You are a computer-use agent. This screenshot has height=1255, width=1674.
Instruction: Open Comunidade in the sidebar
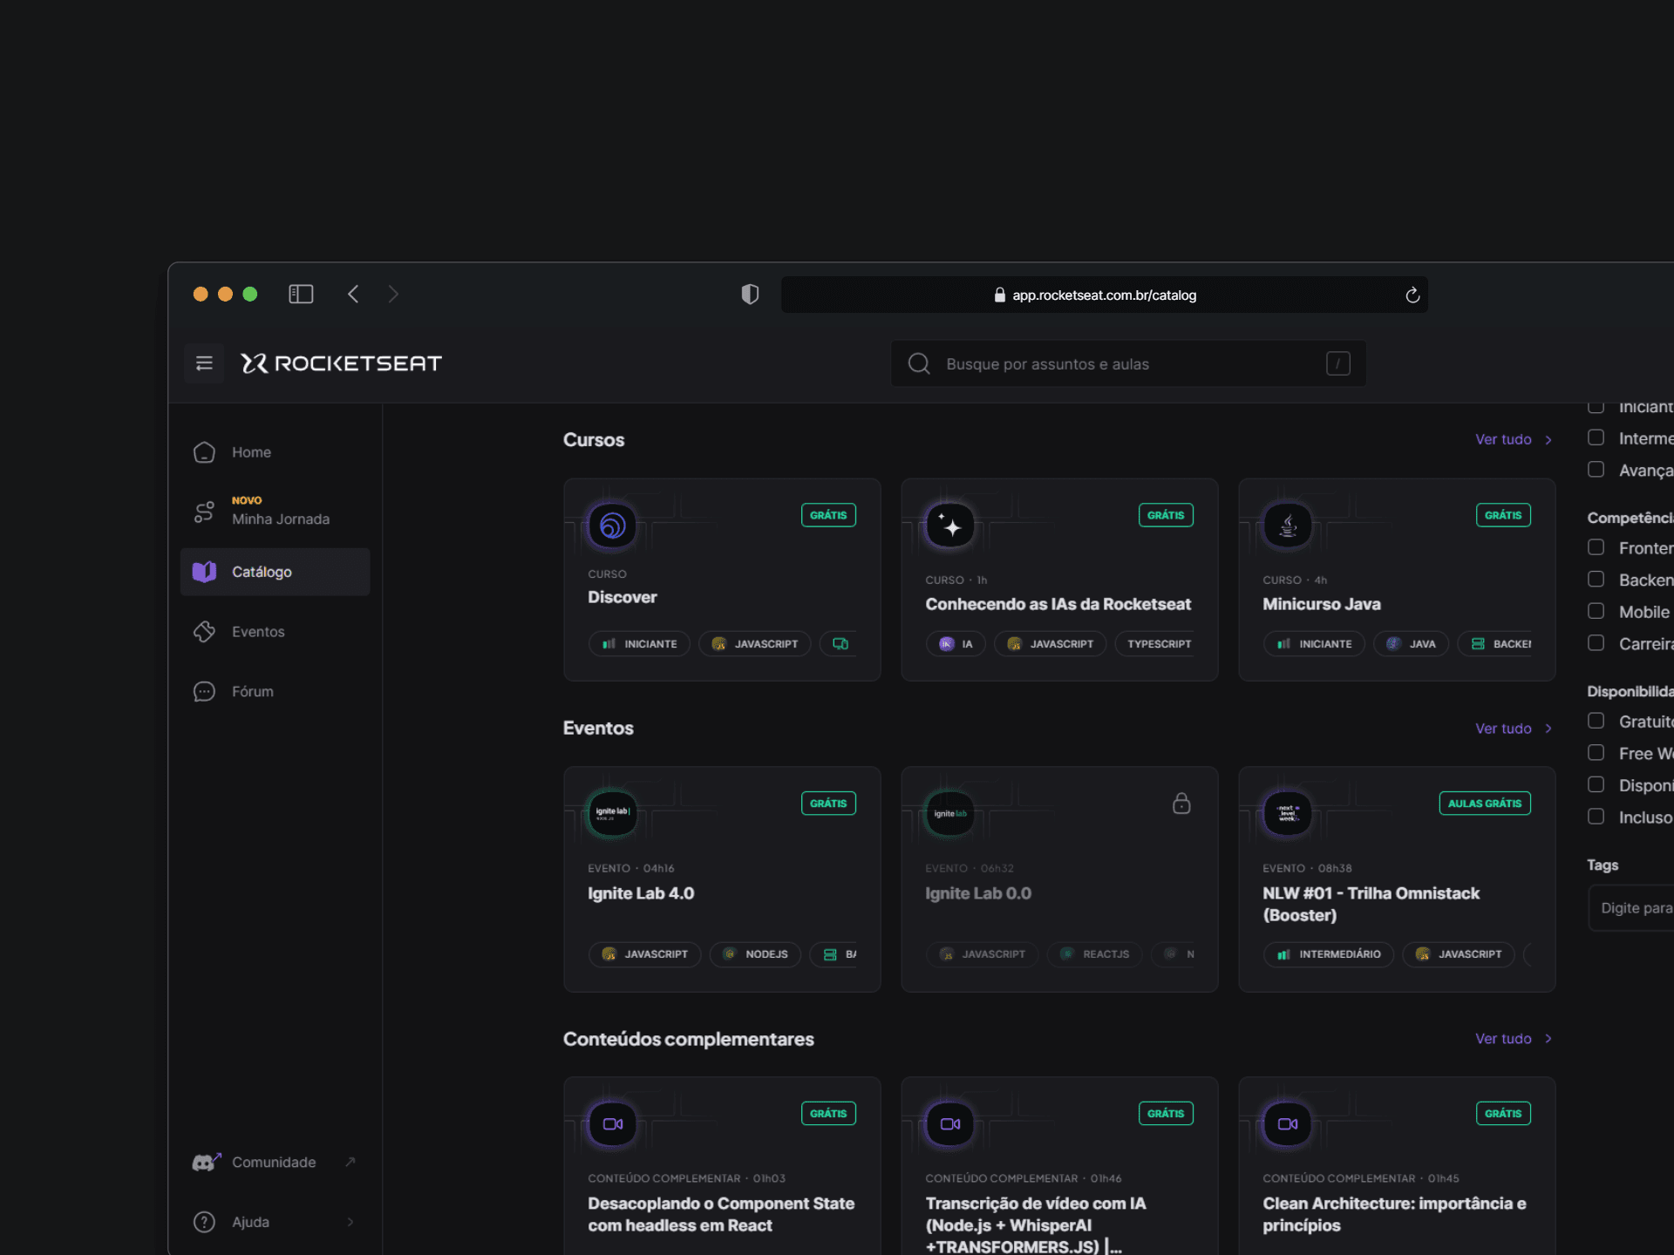pyautogui.click(x=275, y=1162)
